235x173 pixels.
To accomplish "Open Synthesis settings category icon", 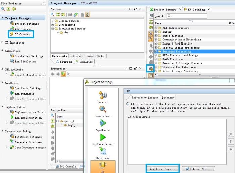I will (103, 125).
